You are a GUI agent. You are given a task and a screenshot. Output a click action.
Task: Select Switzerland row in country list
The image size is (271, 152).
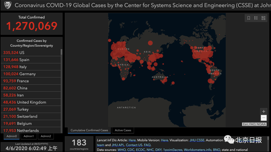[31, 116]
